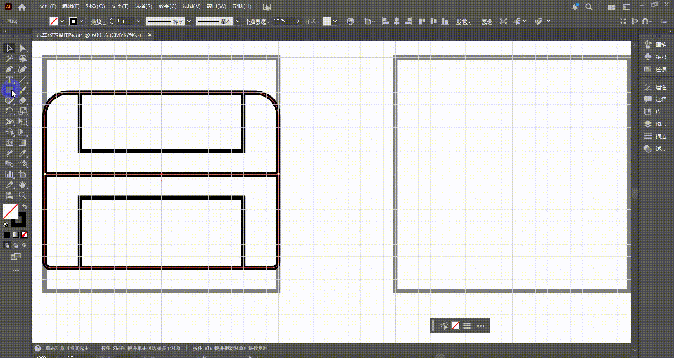674x358 pixels.
Task: Select the Rectangle tool
Action: click(x=9, y=90)
